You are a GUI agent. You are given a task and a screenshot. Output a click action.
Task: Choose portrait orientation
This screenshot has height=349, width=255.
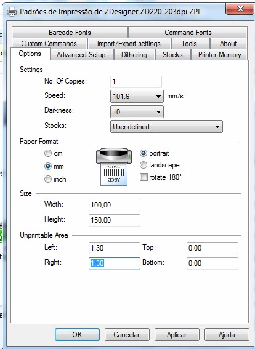pyautogui.click(x=143, y=153)
